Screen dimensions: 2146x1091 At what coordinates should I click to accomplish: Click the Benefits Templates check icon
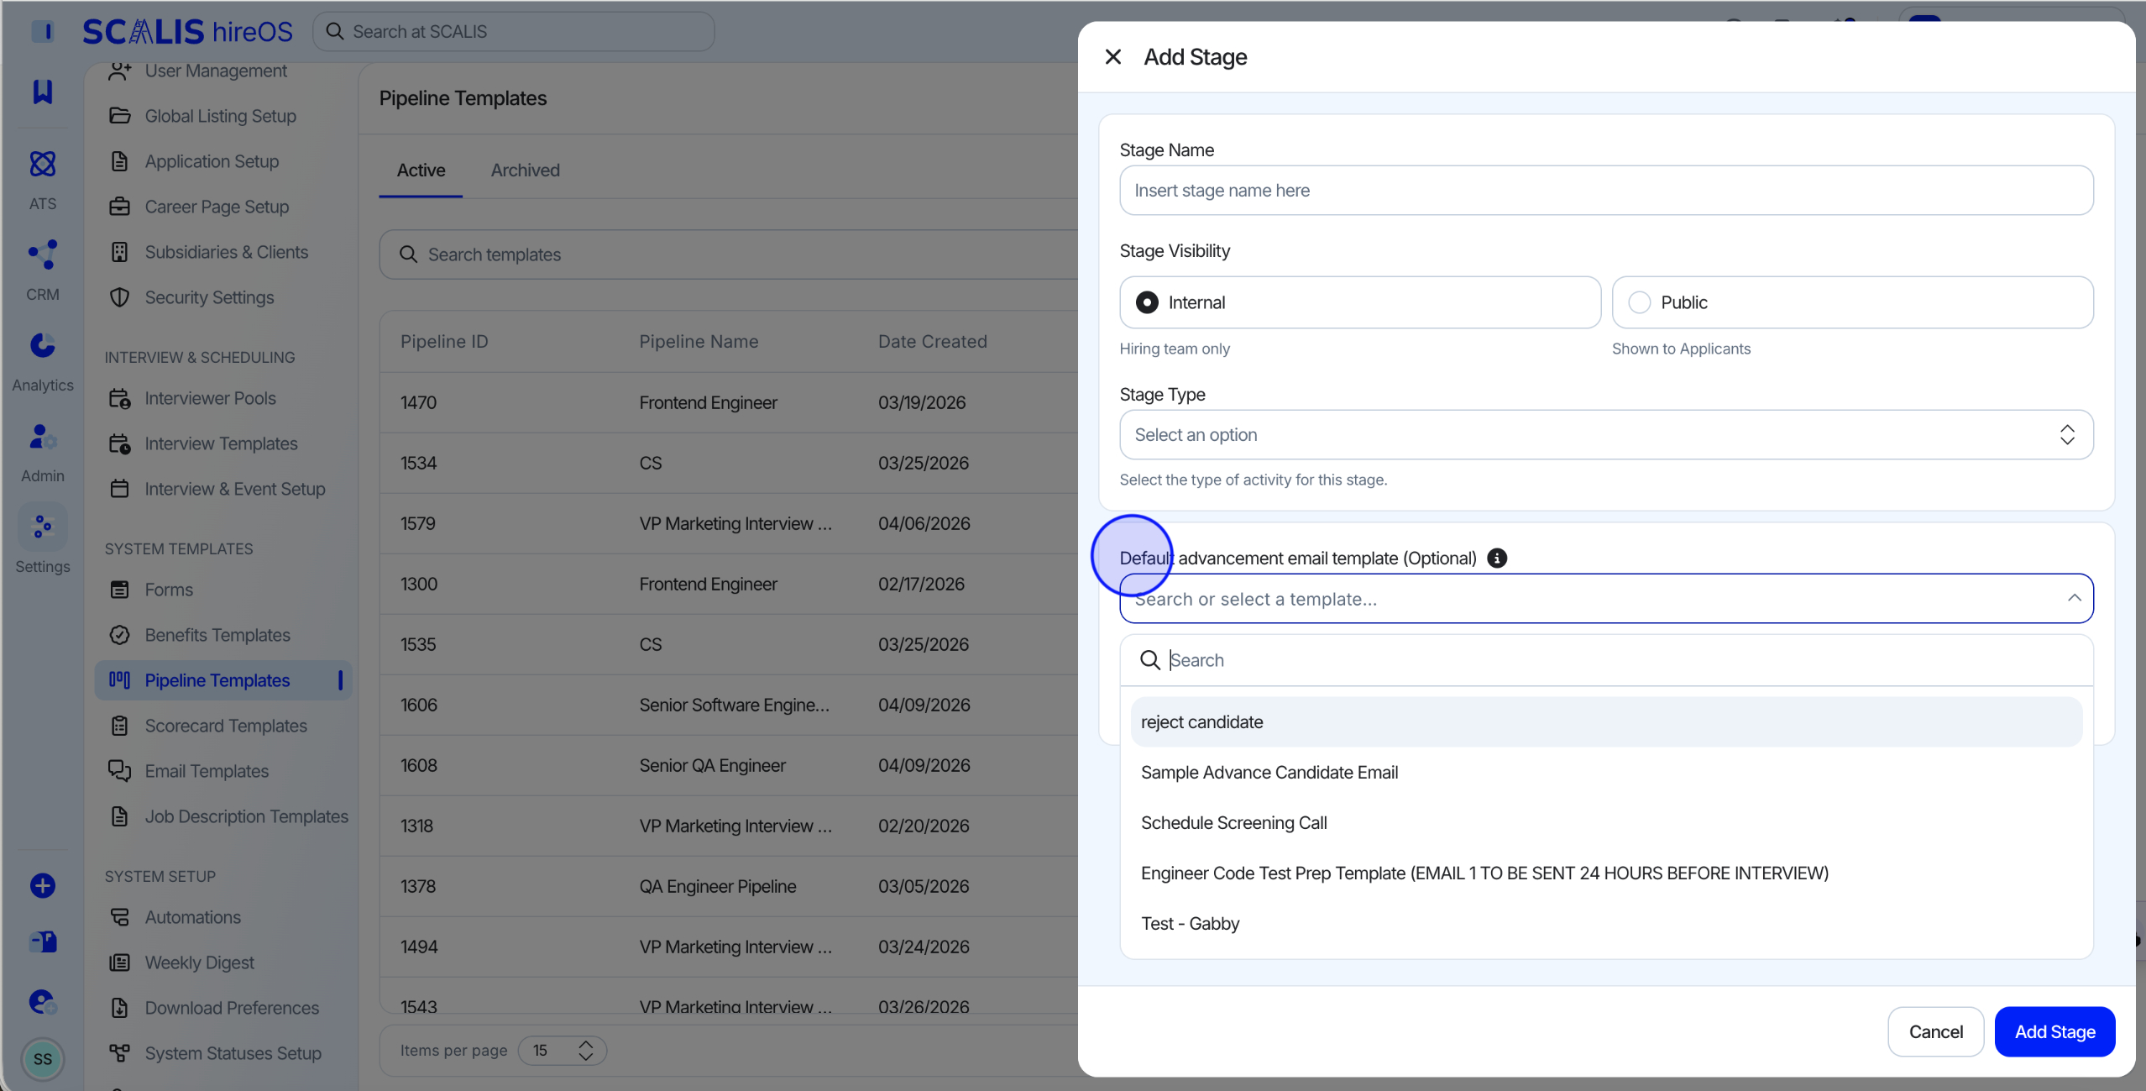tap(120, 635)
